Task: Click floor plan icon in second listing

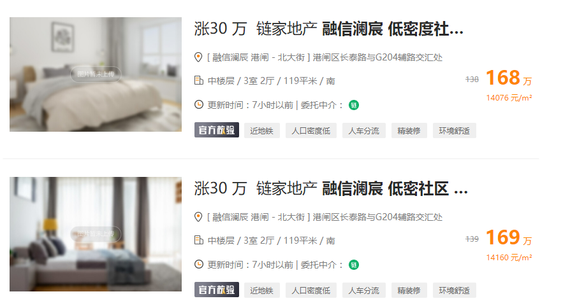Action: coord(198,240)
